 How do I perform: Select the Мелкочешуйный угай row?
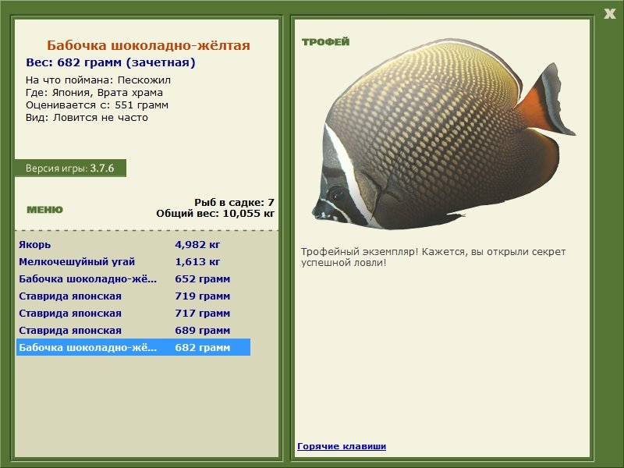tap(133, 261)
